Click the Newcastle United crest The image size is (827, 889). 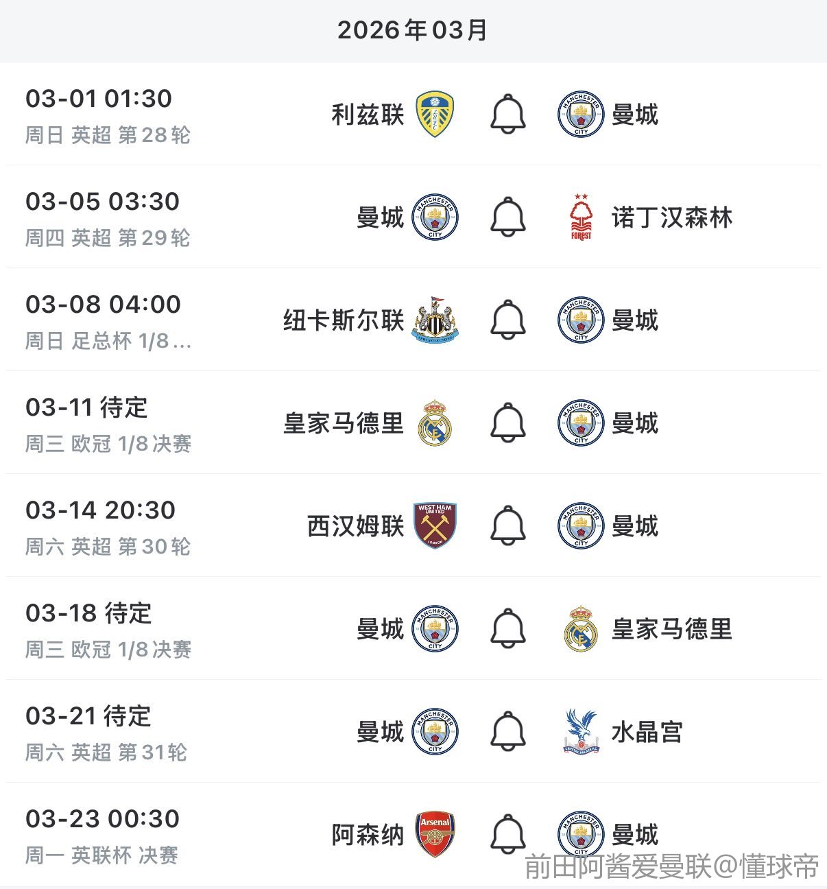(435, 320)
